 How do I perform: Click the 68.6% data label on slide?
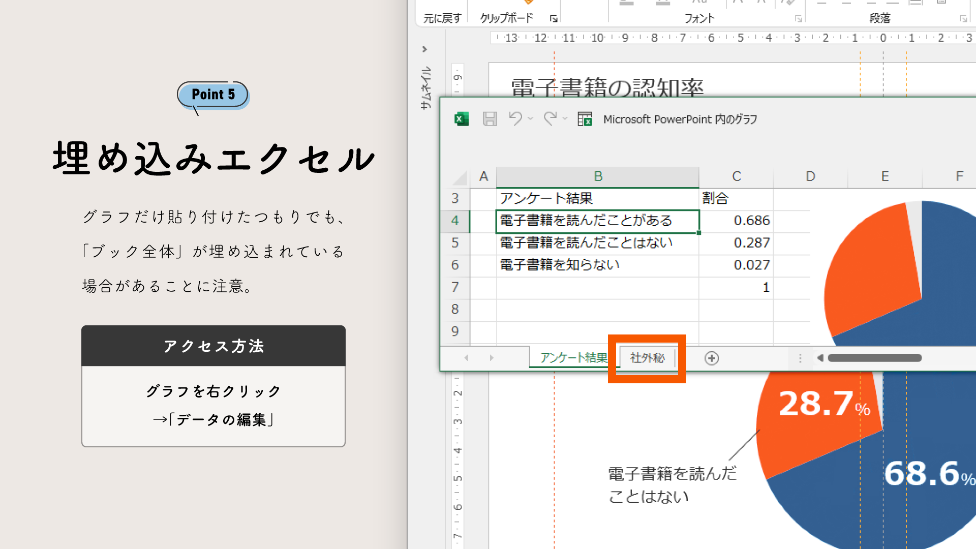pyautogui.click(x=929, y=474)
